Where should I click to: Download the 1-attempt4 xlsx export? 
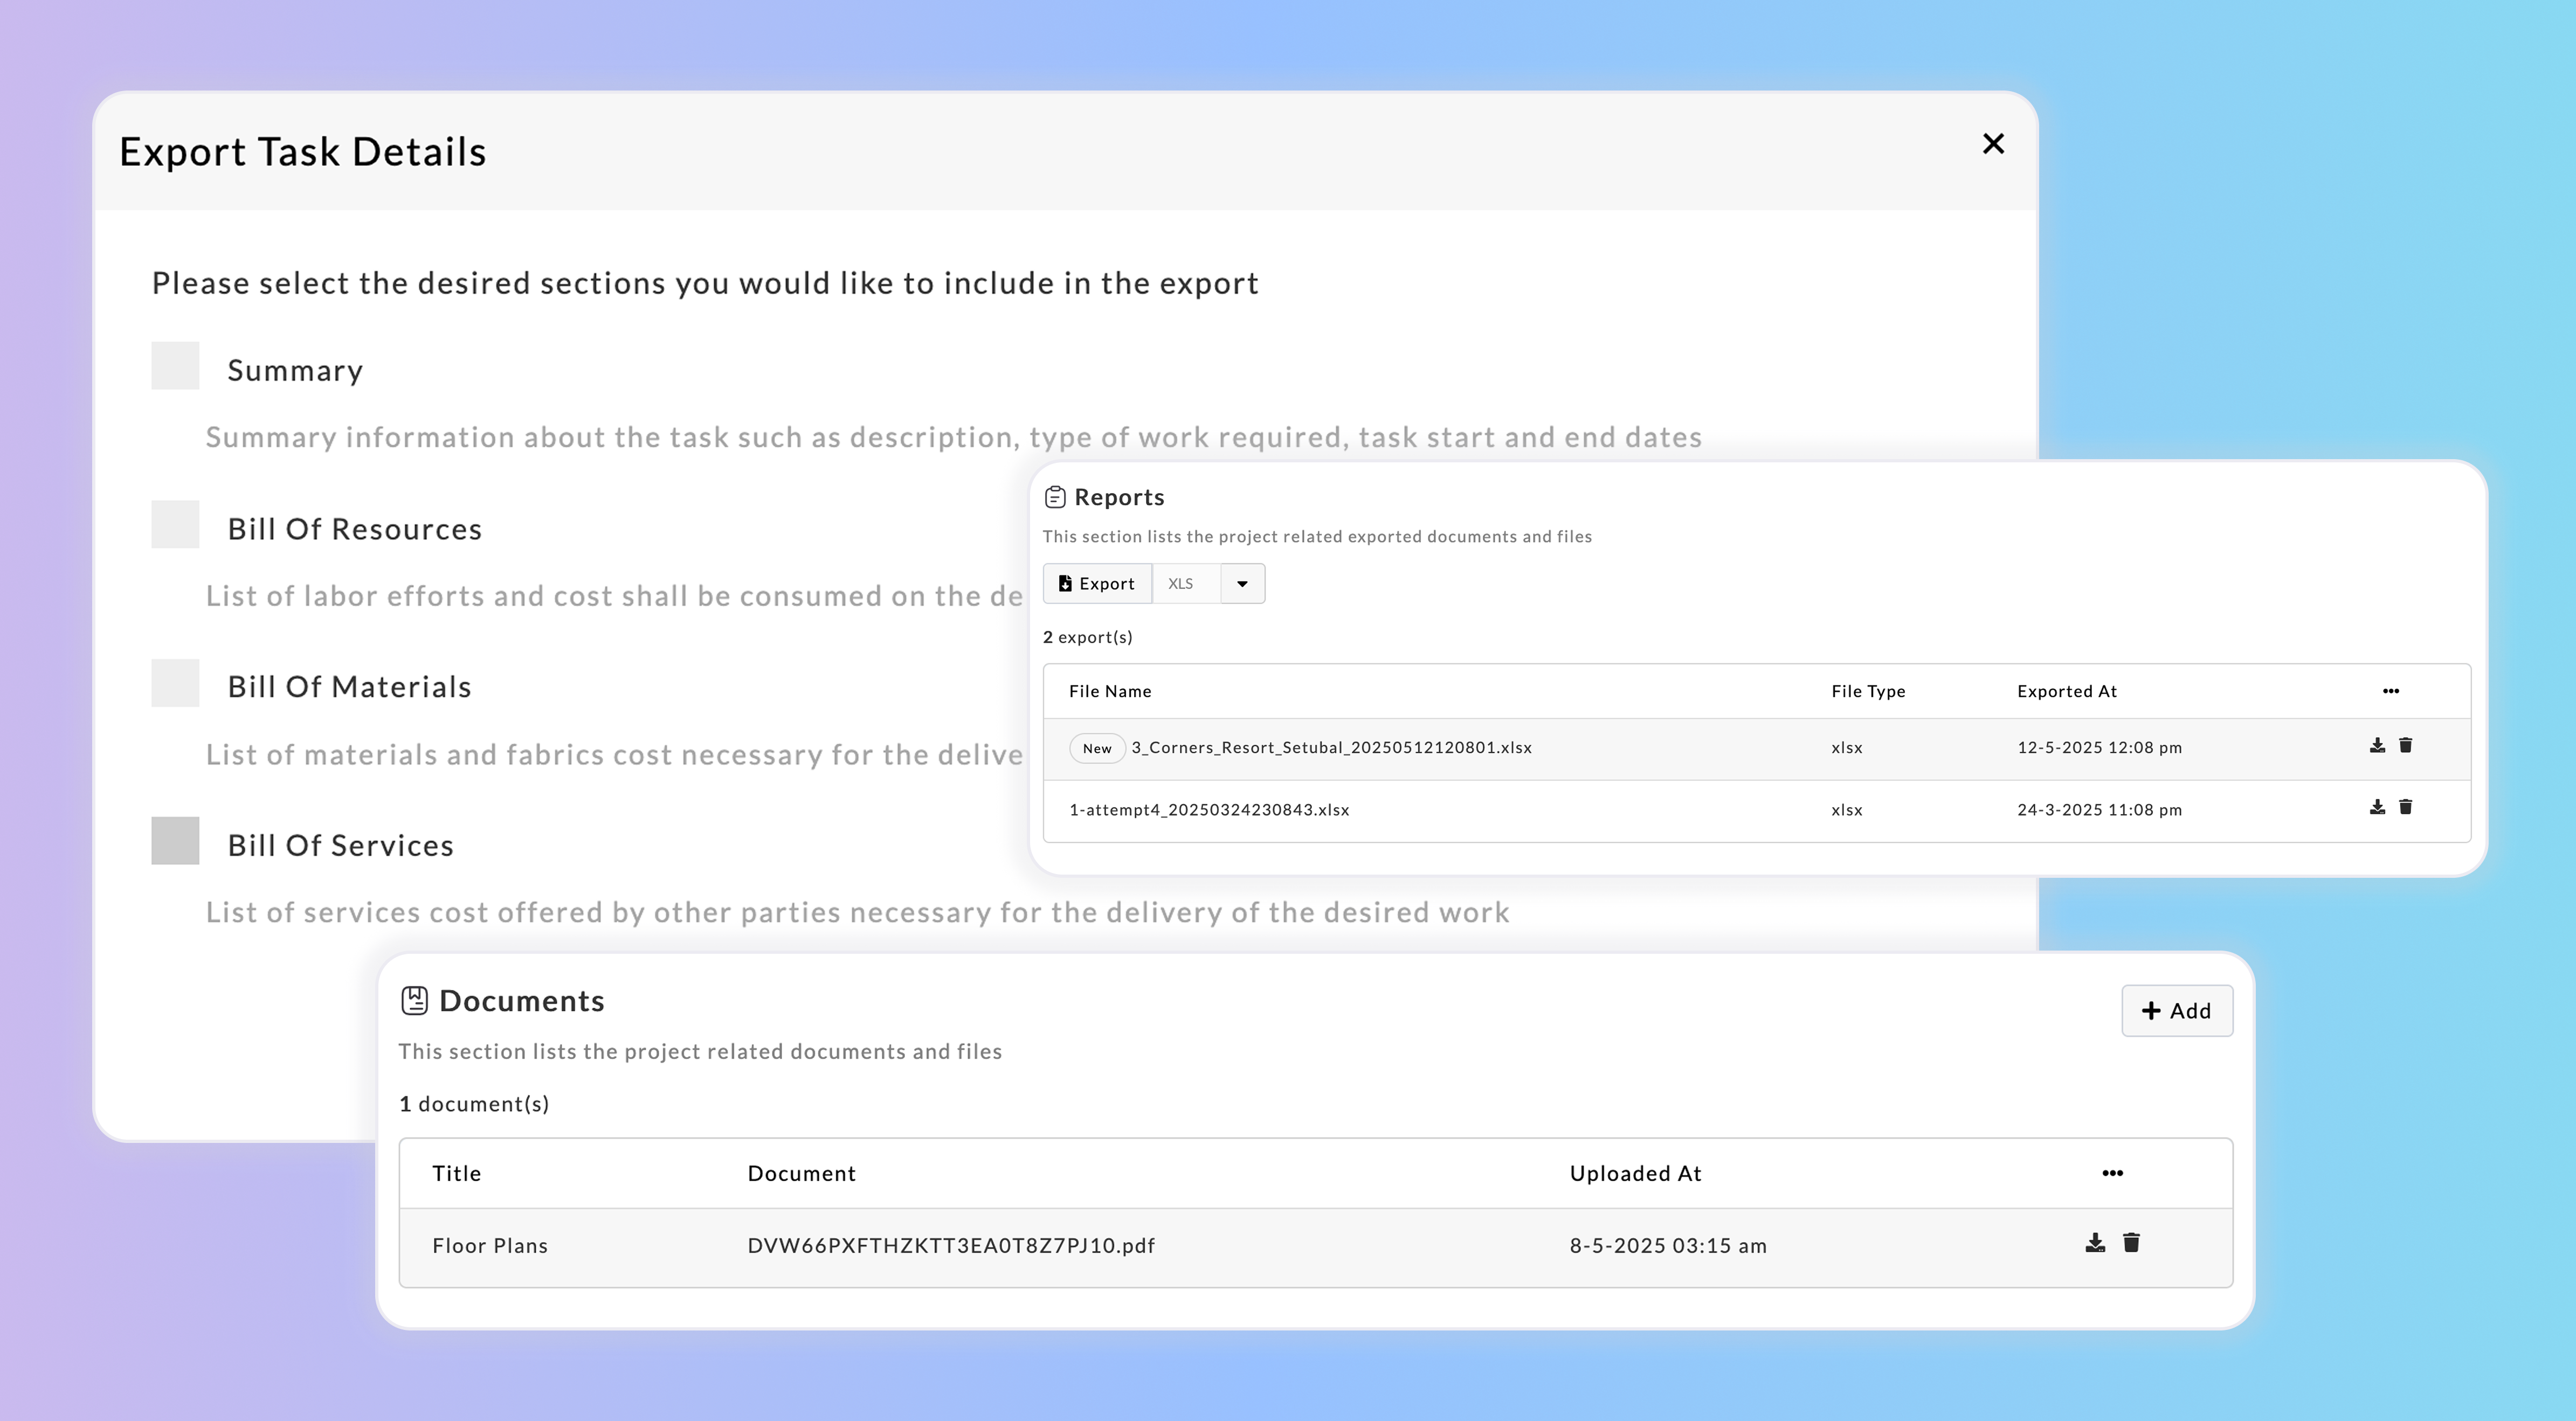coord(2377,807)
